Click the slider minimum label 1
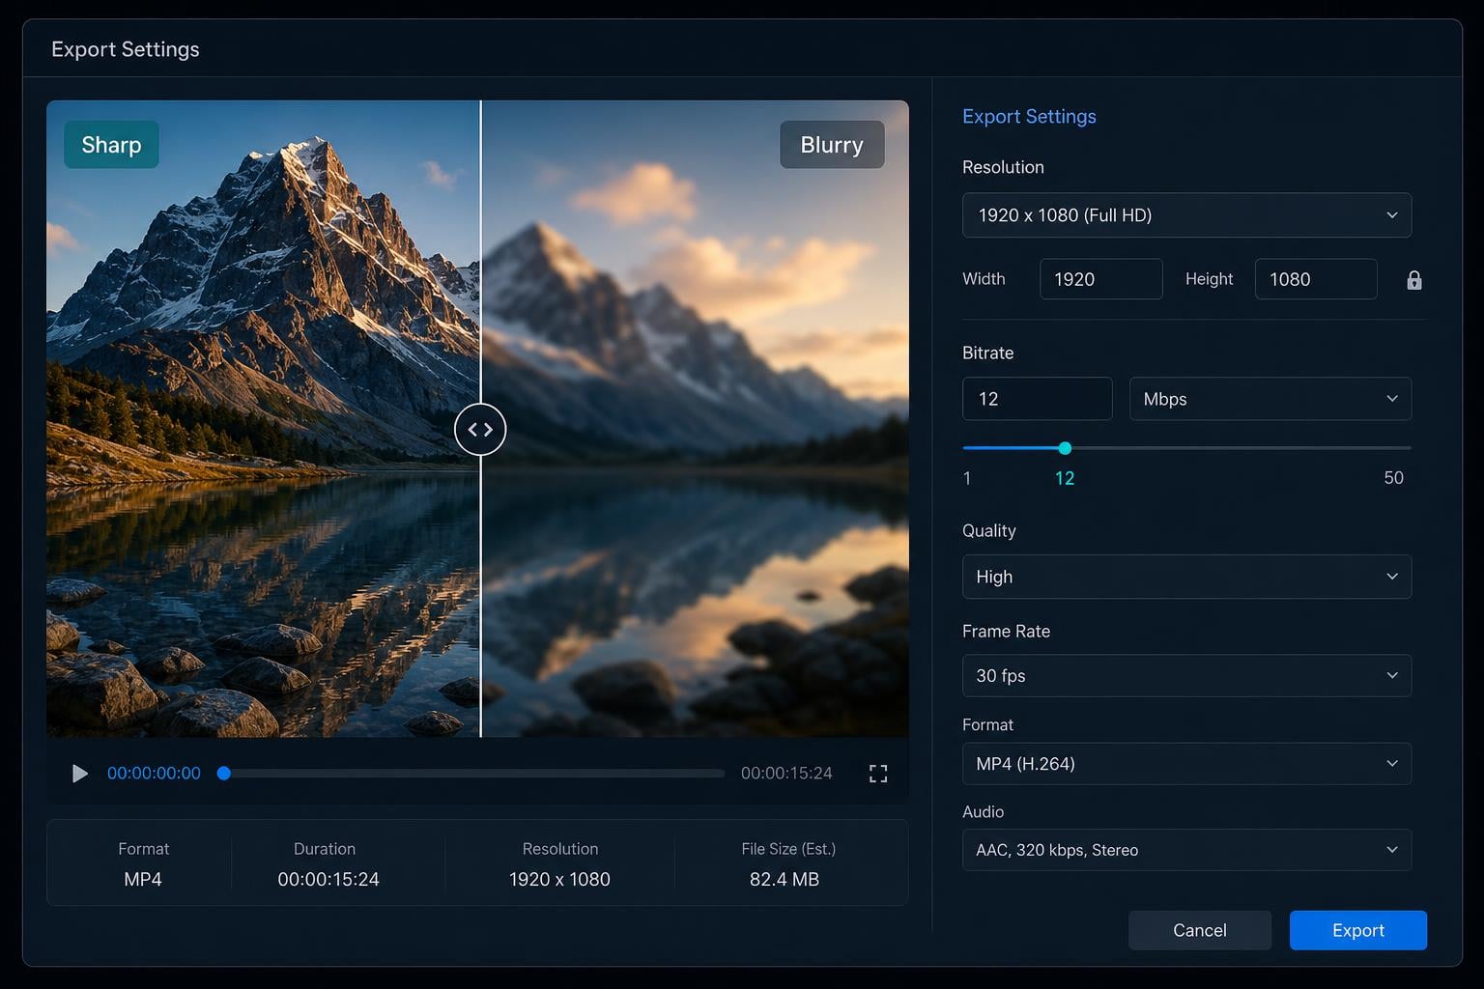Viewport: 1484px width, 989px height. pos(967,478)
